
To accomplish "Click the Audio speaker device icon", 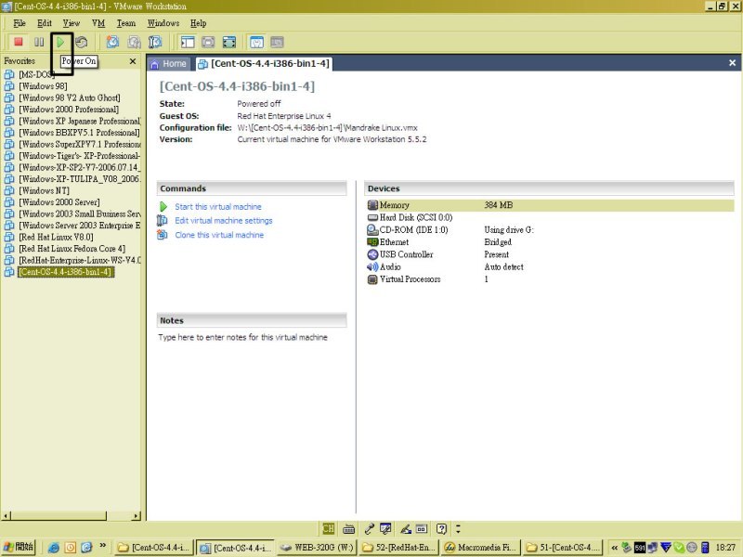I will pos(373,266).
